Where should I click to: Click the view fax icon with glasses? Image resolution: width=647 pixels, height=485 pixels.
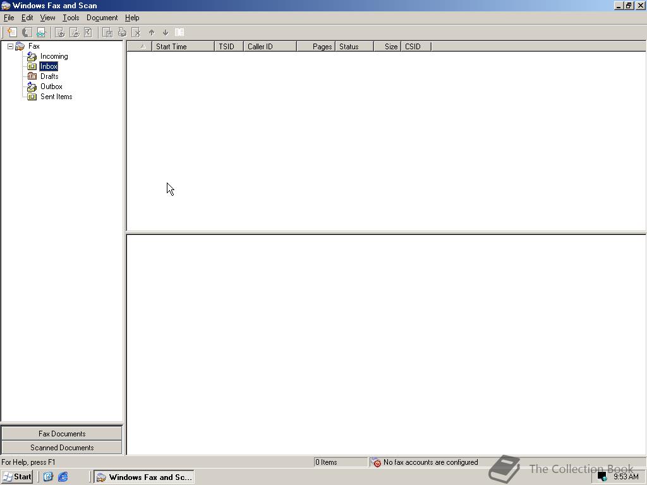(x=41, y=32)
